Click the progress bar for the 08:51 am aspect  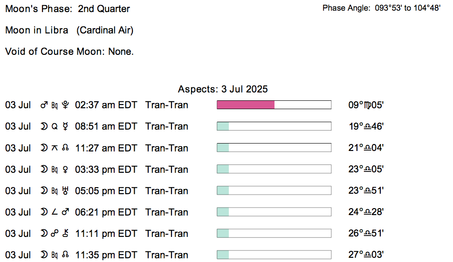274,126
